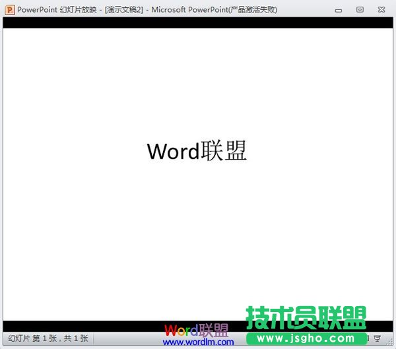Screen dimensions: 396x349
Task: Click the PowerPoint logo icon in title bar
Action: pos(10,10)
